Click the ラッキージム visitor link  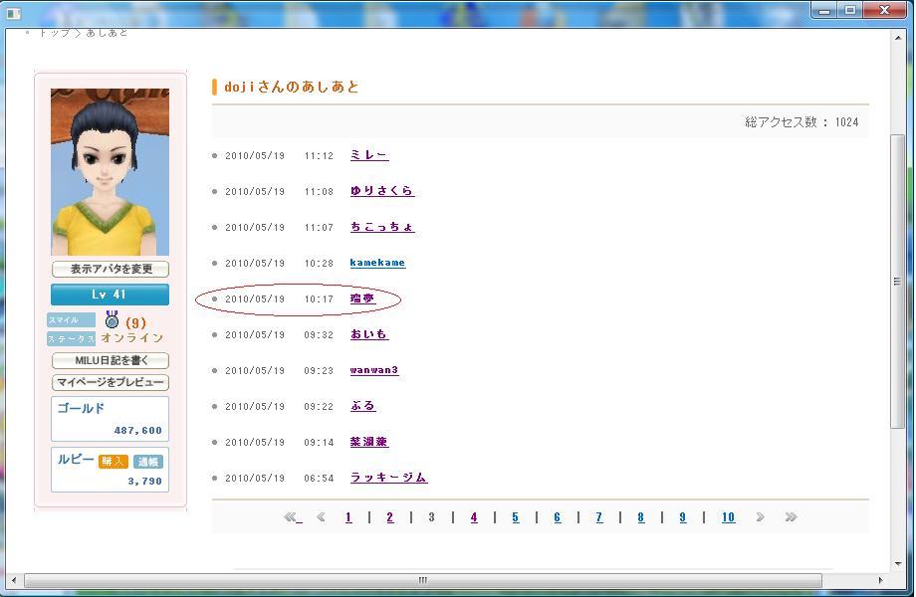[x=388, y=478]
